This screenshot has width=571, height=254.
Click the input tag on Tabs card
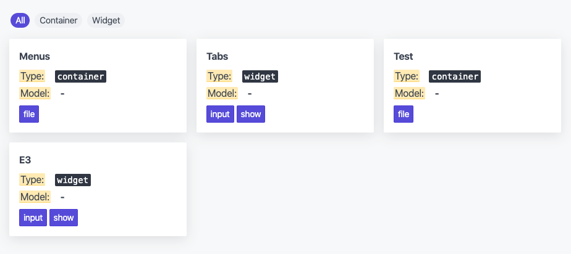click(x=221, y=114)
